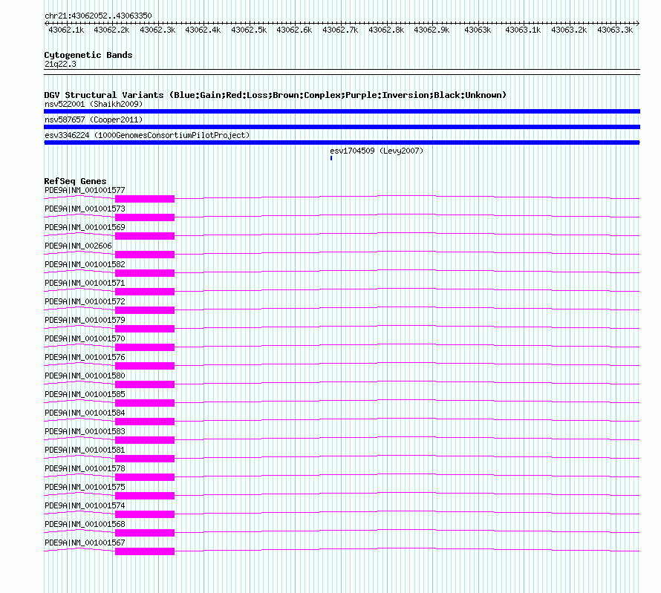Click the PDE9A|NM_001001585 transcript label

pyautogui.click(x=85, y=394)
